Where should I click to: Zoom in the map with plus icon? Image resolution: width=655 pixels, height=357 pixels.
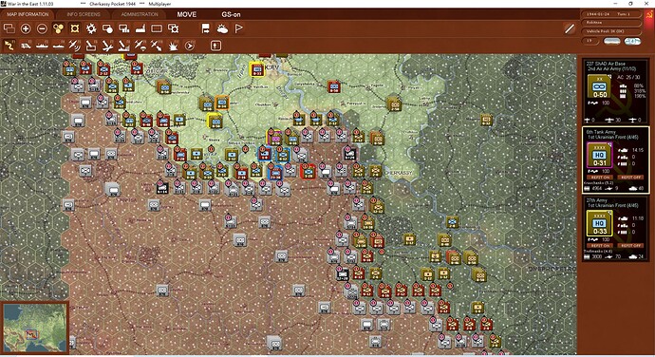click(26, 28)
